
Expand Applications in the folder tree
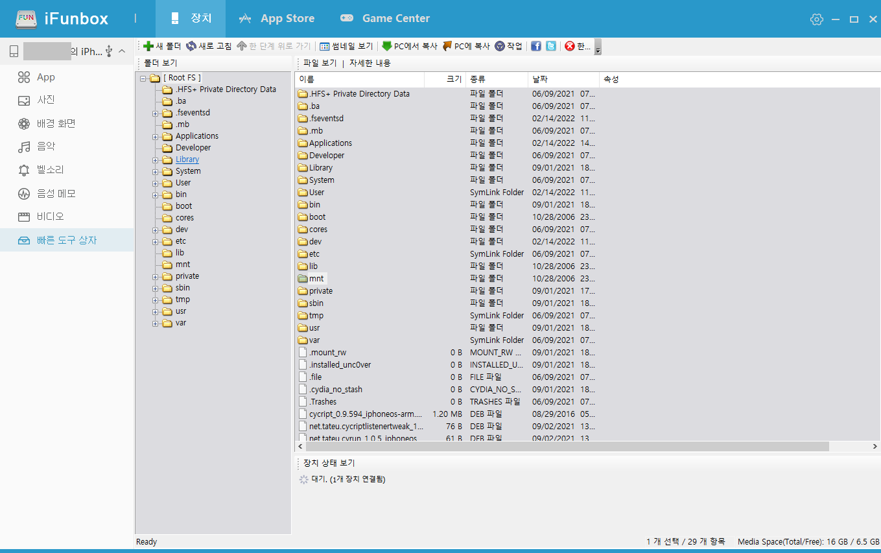click(156, 136)
